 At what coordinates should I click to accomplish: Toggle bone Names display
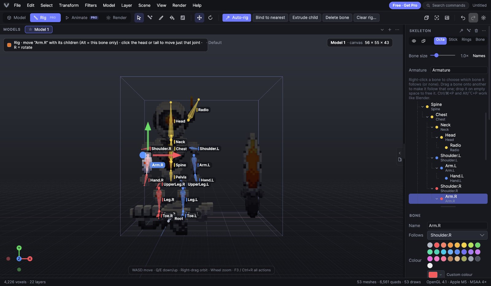[479, 56]
